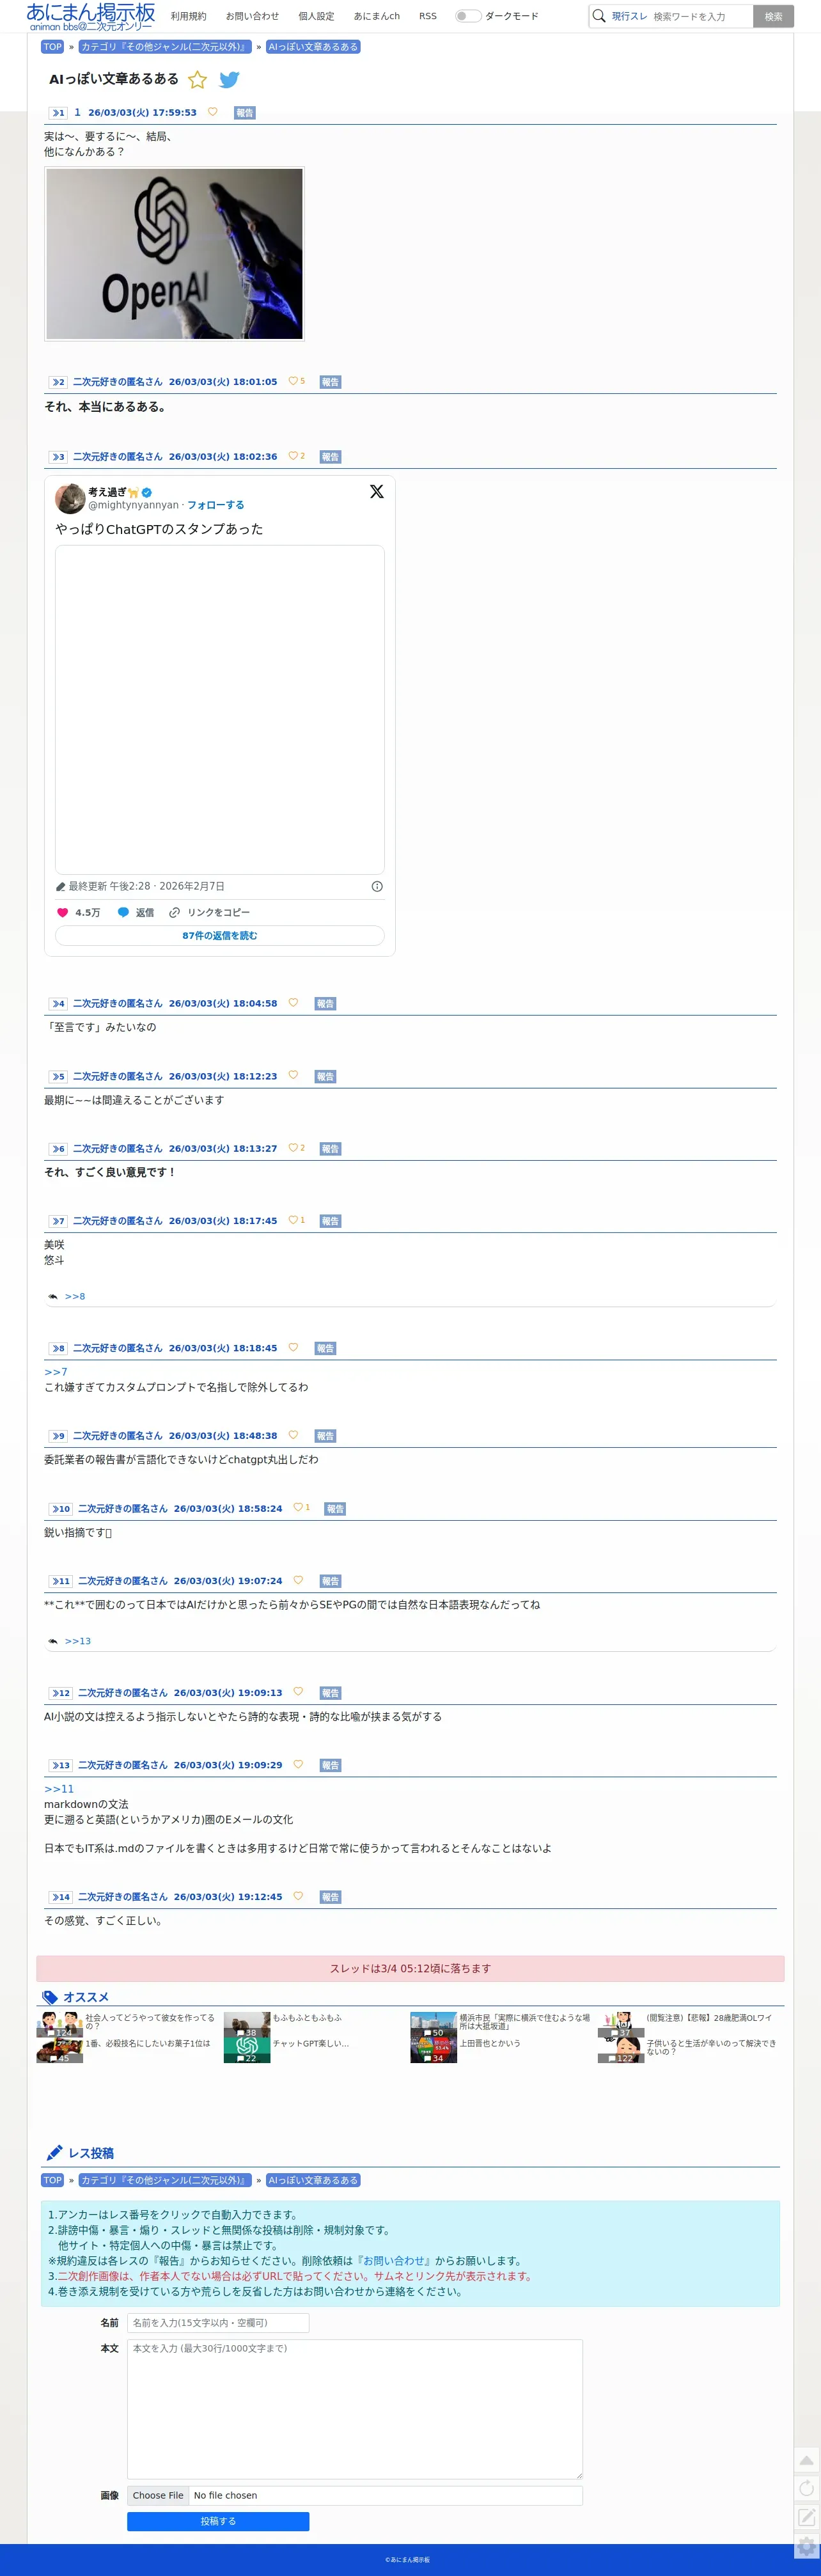
Task: Click 返信 reply in the embedded tweet
Action: click(x=136, y=912)
